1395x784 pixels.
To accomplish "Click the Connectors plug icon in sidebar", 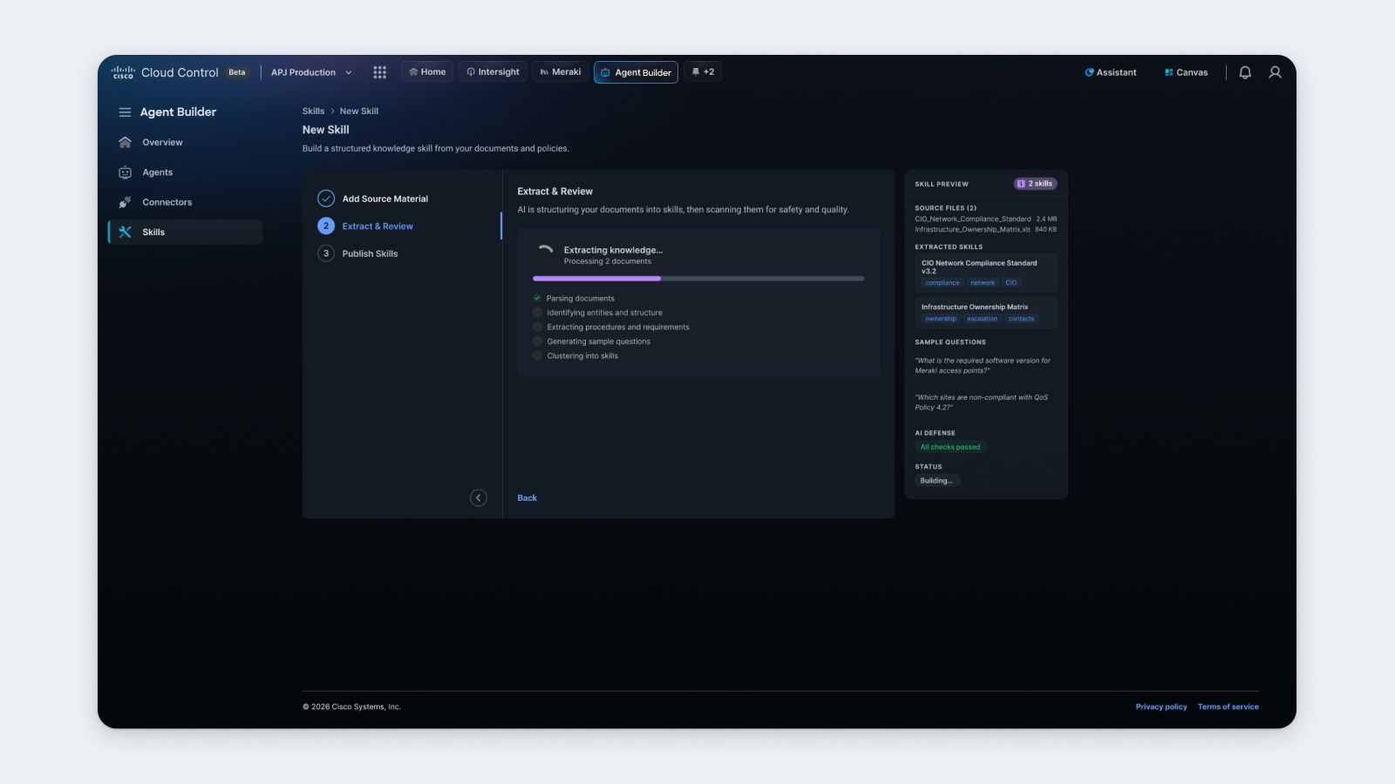I will point(125,202).
